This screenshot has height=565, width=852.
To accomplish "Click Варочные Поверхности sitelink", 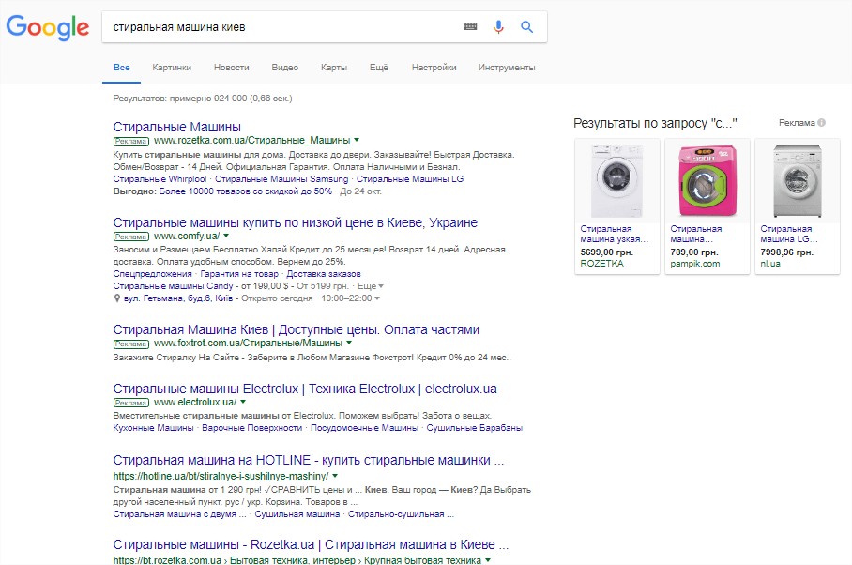I will 252,428.
